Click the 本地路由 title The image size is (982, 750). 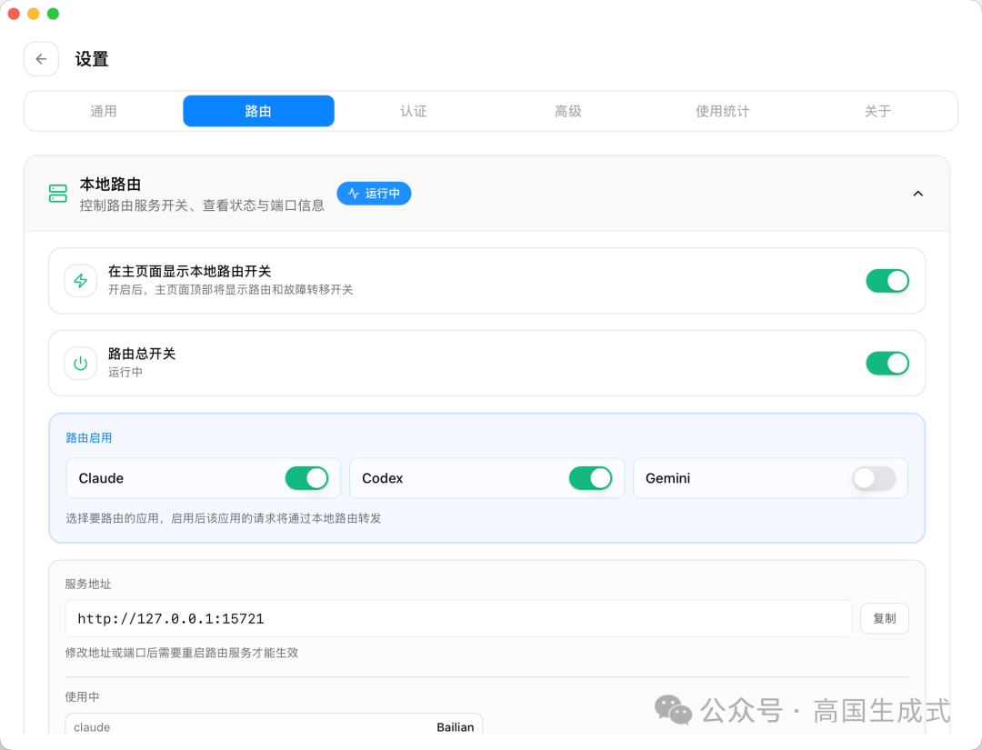click(110, 184)
